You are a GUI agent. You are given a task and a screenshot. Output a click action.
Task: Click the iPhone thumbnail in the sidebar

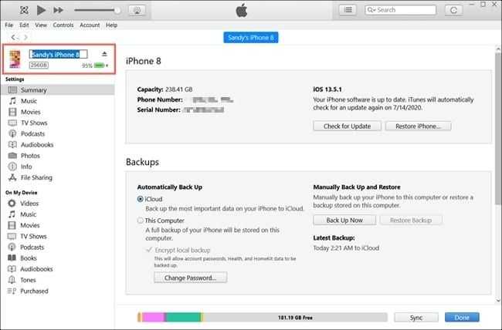click(x=15, y=59)
